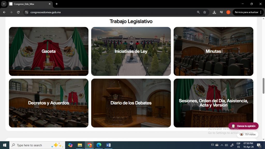This screenshot has height=149, width=265.
Task: Open a new browser tab
Action: [57, 4]
